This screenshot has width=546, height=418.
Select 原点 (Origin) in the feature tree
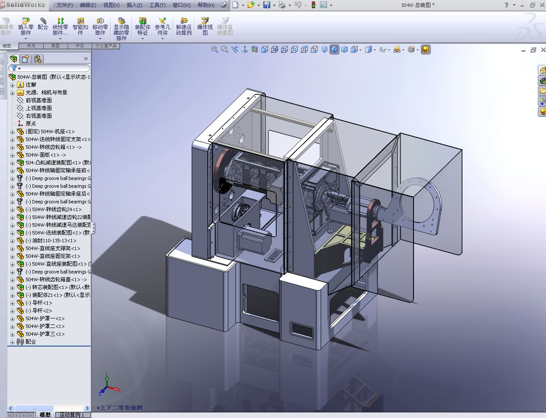coord(31,124)
